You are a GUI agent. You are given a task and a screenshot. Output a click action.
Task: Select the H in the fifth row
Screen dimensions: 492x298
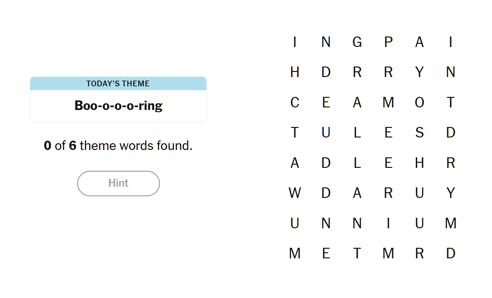[419, 163]
